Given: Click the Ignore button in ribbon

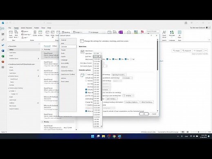Looking at the screenshot, I should coord(25,31).
